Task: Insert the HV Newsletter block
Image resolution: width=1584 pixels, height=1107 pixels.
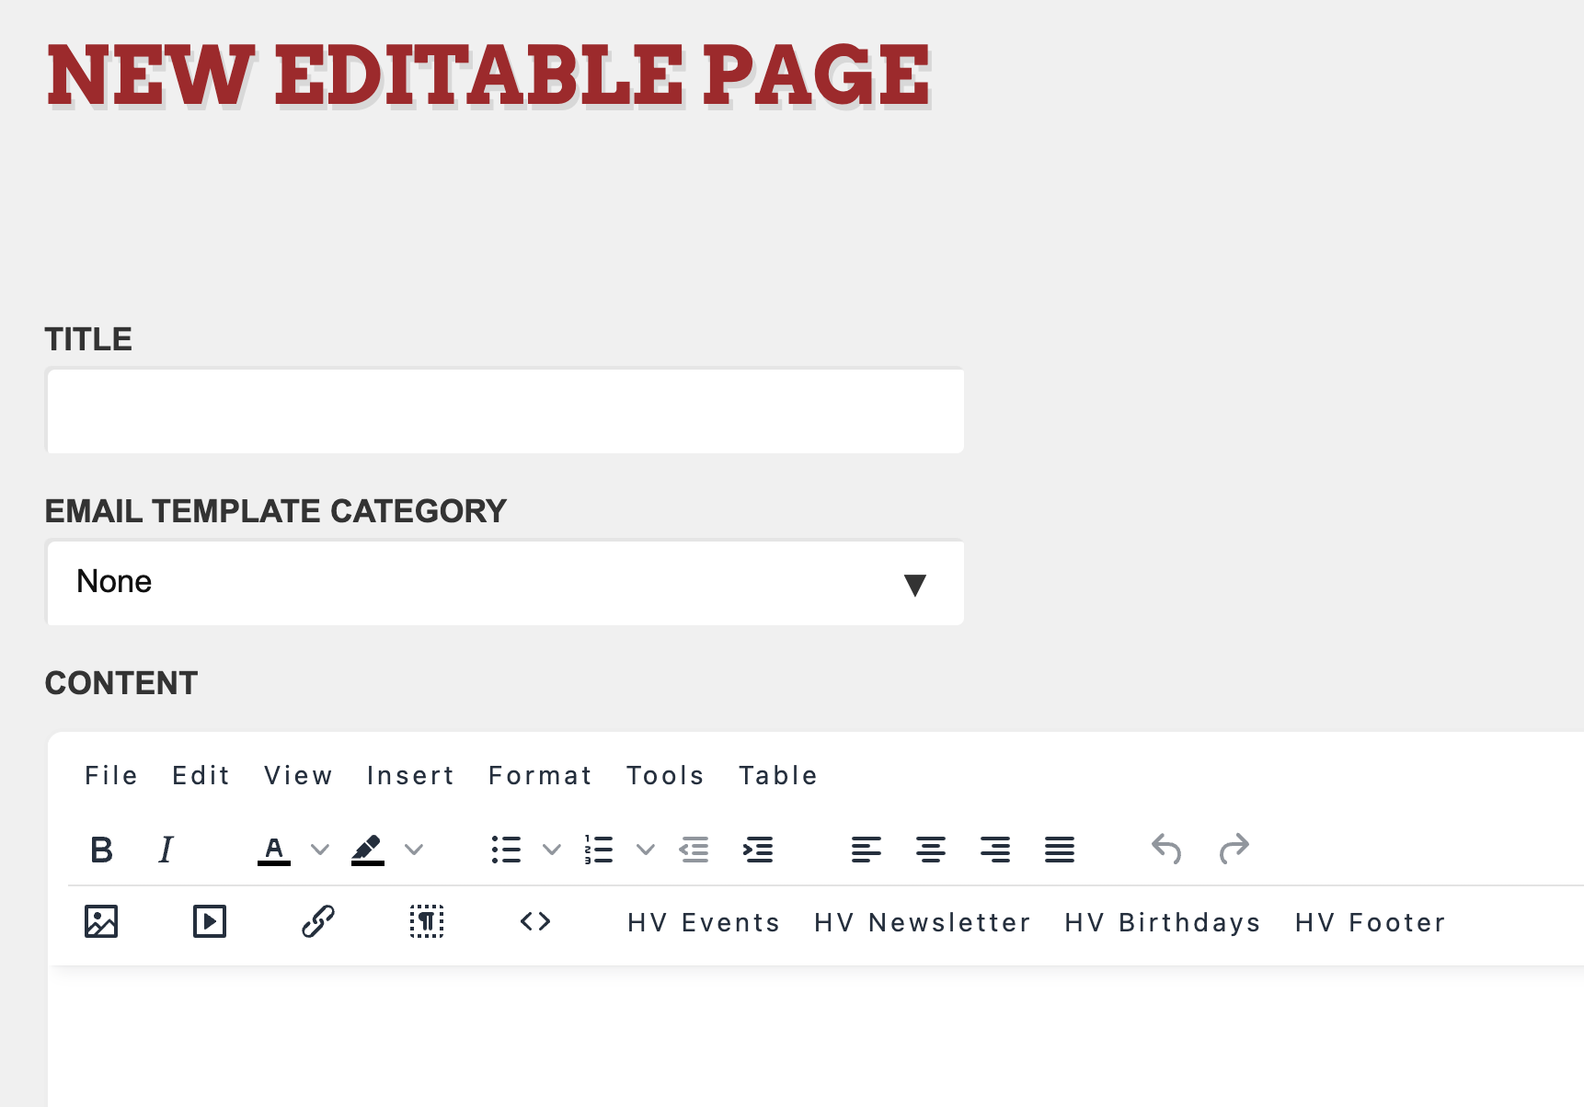Action: (x=923, y=922)
